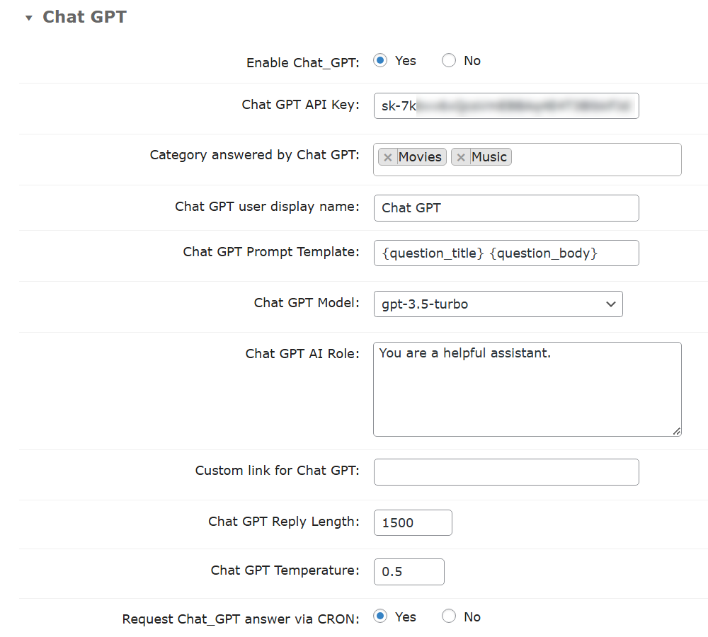Remove the Music category tag

pyautogui.click(x=461, y=157)
